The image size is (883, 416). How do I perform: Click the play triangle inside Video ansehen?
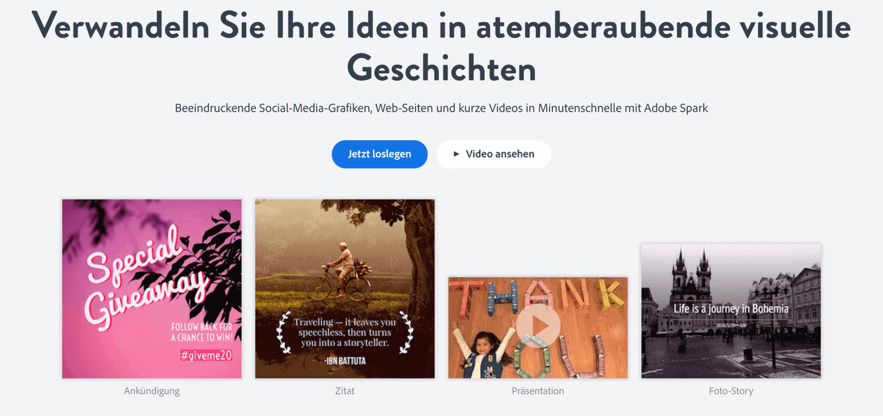pos(456,154)
